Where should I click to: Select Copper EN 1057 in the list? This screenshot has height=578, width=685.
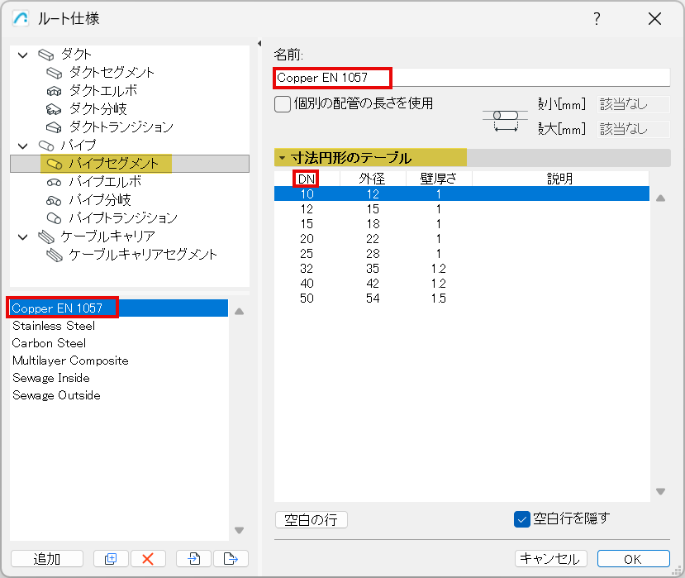118,308
